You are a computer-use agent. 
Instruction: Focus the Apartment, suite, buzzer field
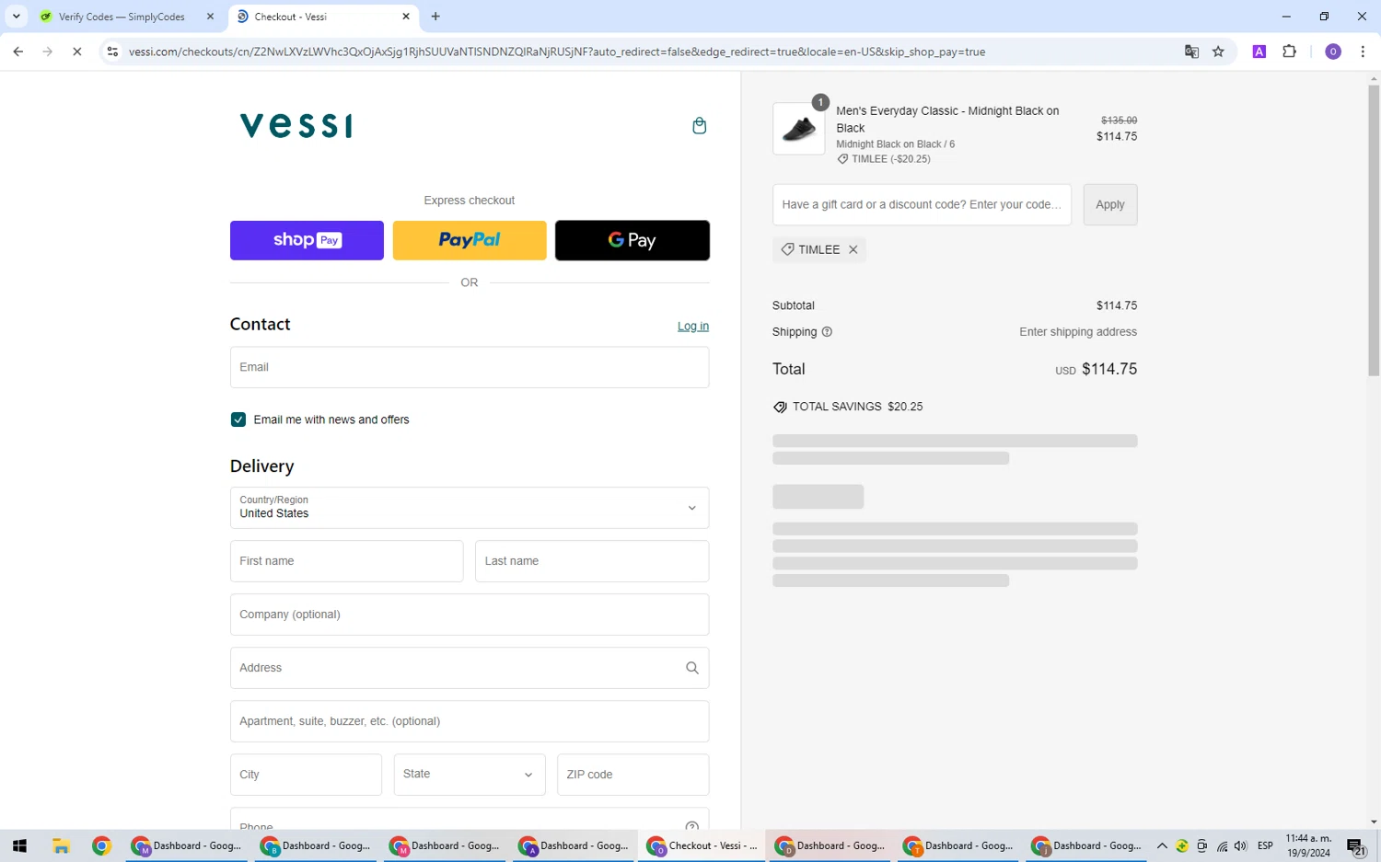click(x=470, y=721)
